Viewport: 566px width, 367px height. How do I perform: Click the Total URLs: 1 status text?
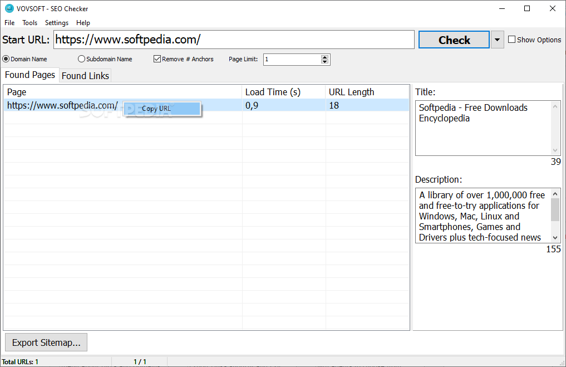tap(20, 361)
